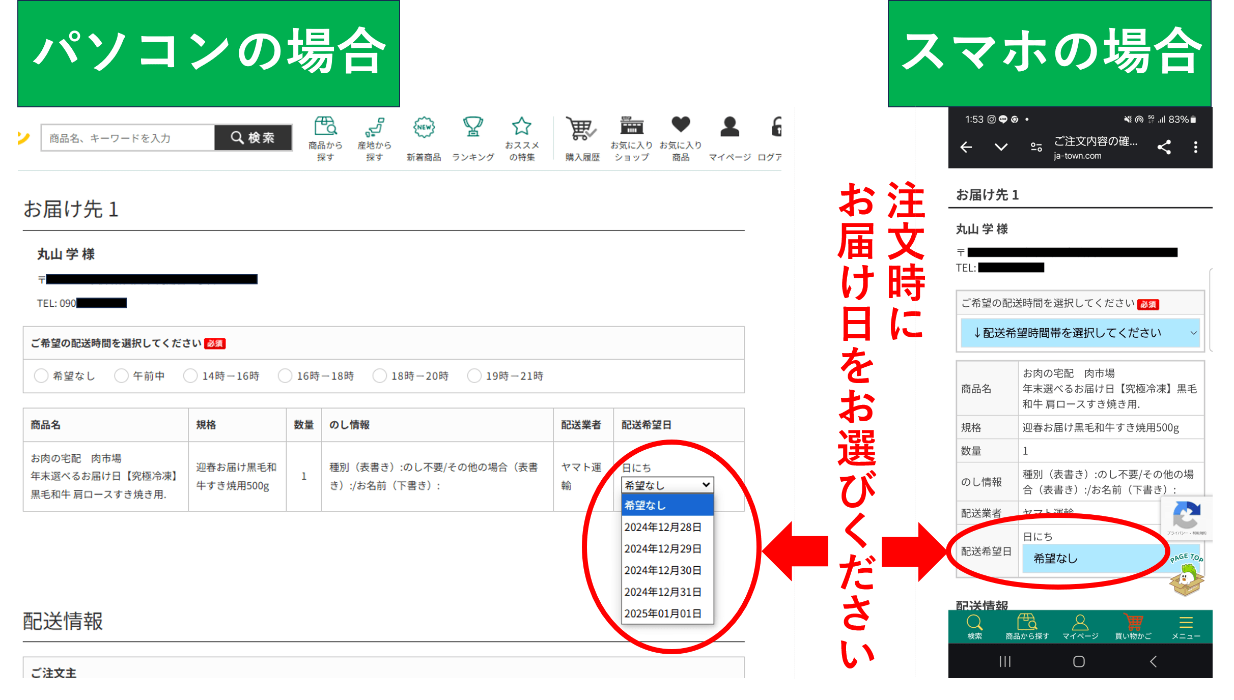Select the 希望なし delivery time radio
1234x700 pixels.
click(x=41, y=376)
